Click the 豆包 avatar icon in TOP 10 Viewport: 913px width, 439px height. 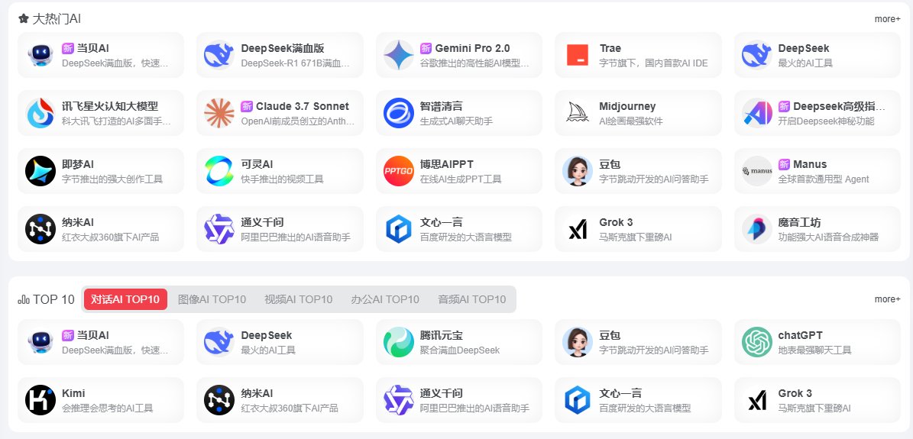pos(578,342)
